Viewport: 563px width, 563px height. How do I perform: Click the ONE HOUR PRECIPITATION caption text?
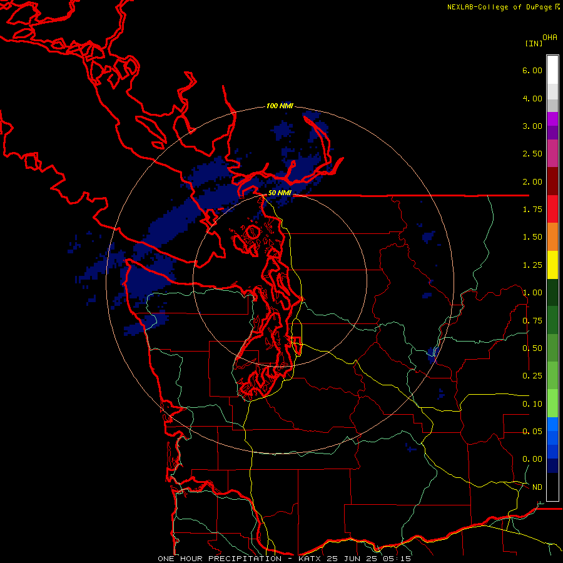click(220, 559)
